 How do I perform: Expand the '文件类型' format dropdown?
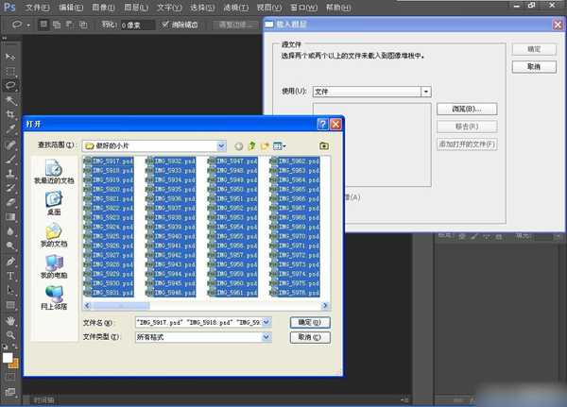266,337
